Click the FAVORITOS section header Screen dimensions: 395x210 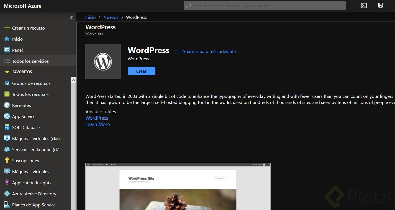(x=22, y=72)
